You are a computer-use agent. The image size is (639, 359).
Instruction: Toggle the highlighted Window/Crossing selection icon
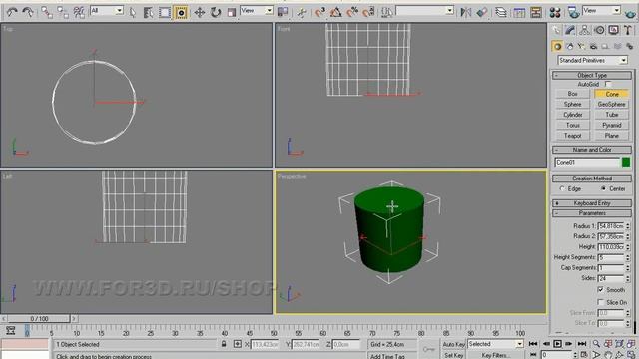[181, 12]
